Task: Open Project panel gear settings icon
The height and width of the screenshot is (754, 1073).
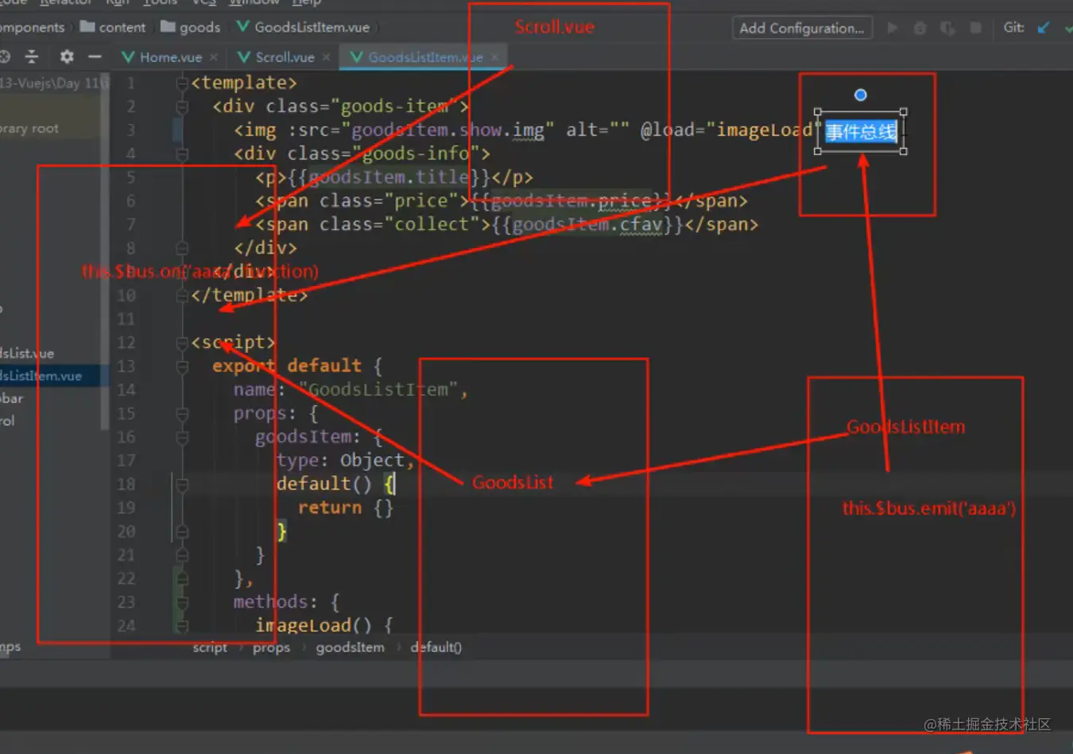Action: [x=67, y=56]
